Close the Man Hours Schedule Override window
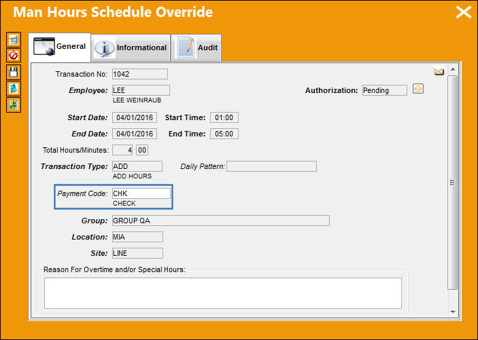Image resolution: width=478 pixels, height=340 pixels. coord(463,12)
